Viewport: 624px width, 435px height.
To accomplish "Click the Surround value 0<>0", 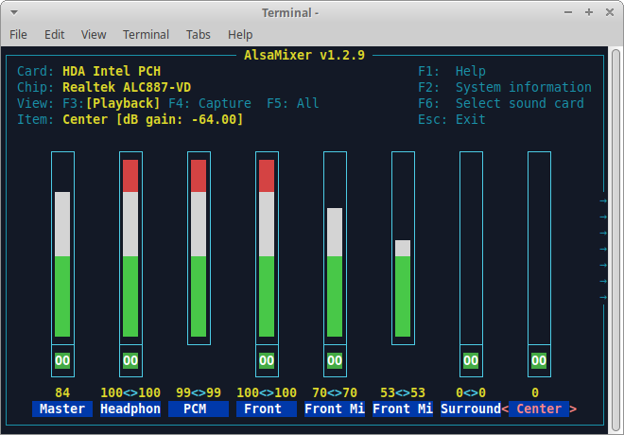I will [x=471, y=392].
